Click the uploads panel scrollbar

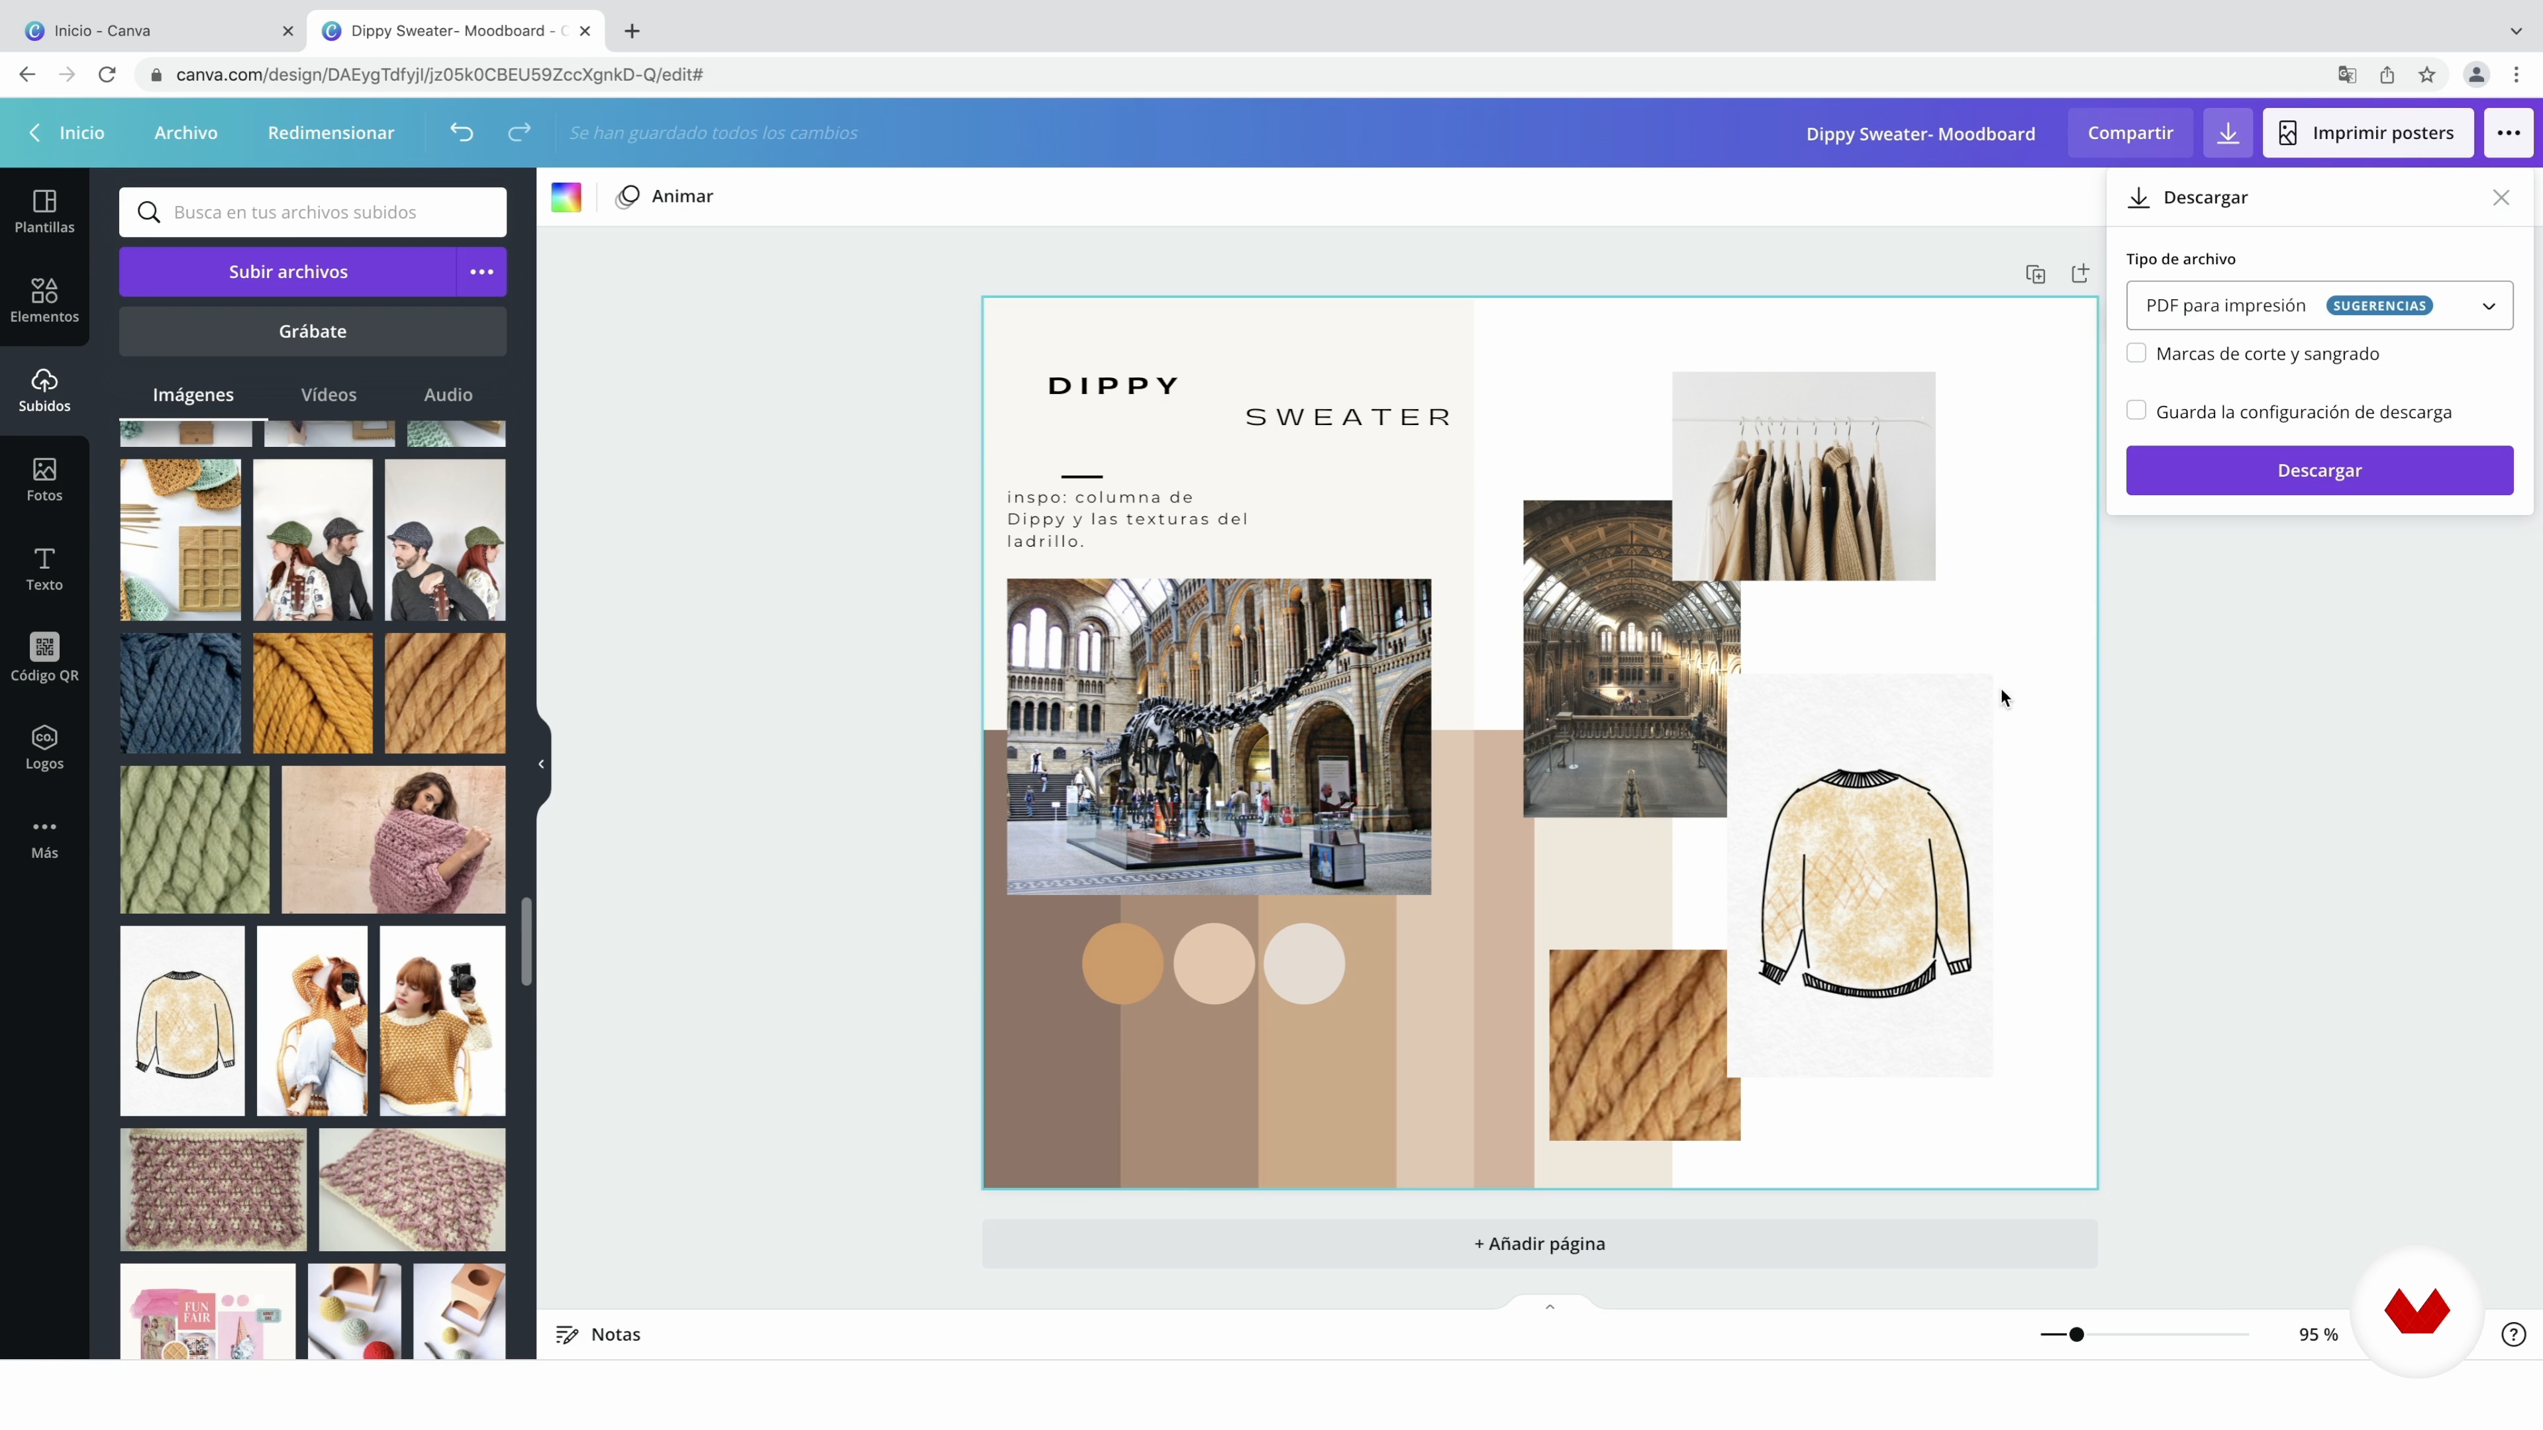coord(526,941)
